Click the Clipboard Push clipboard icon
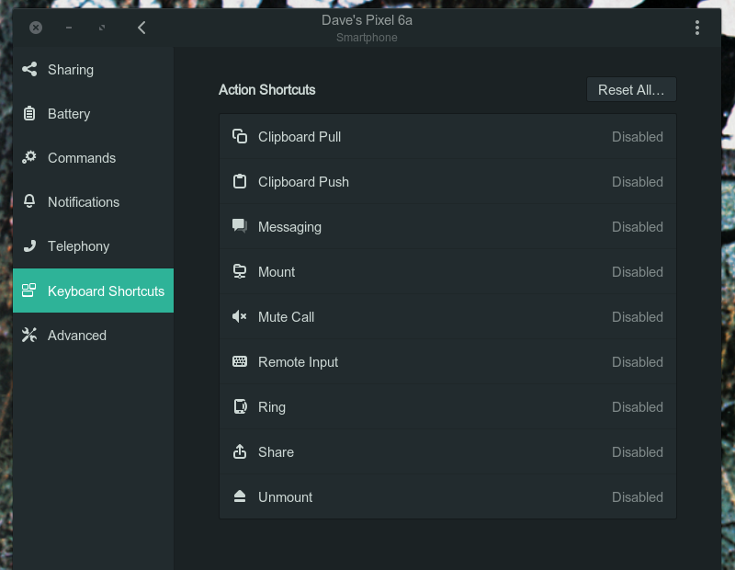Screen dimensions: 735x570 pos(239,181)
